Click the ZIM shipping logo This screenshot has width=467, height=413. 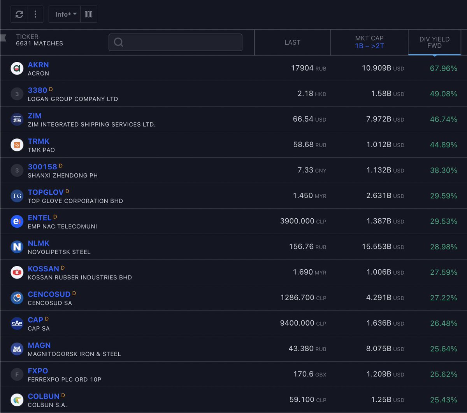pos(17,120)
